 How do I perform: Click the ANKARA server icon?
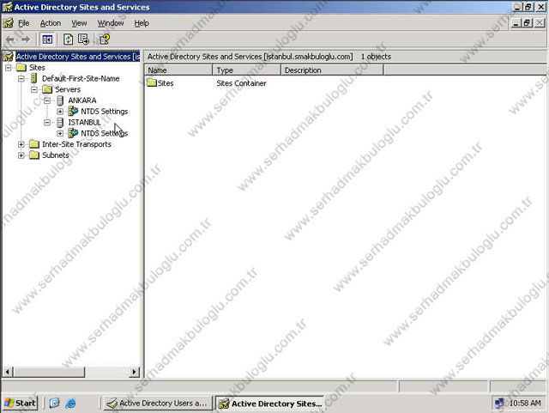(60, 100)
